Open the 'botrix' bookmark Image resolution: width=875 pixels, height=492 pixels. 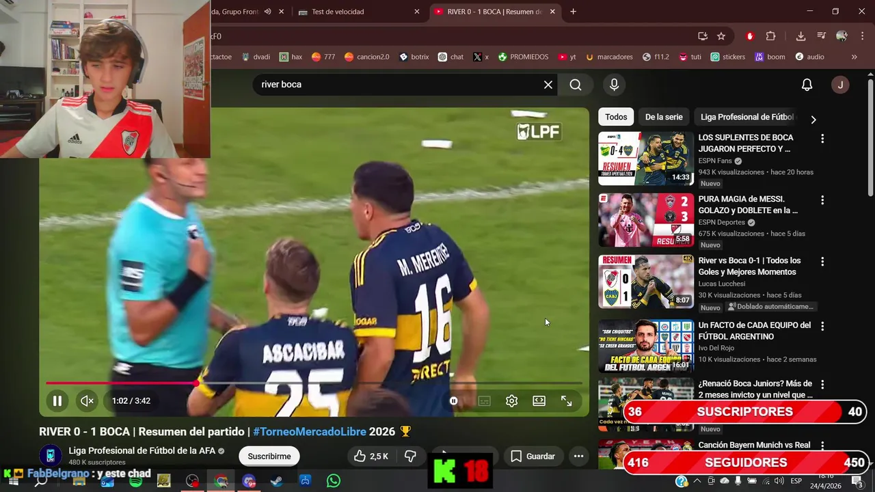coord(414,57)
